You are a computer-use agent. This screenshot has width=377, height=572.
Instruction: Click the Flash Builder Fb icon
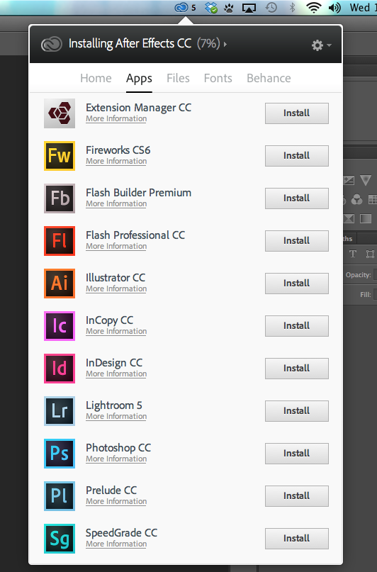[x=60, y=198]
